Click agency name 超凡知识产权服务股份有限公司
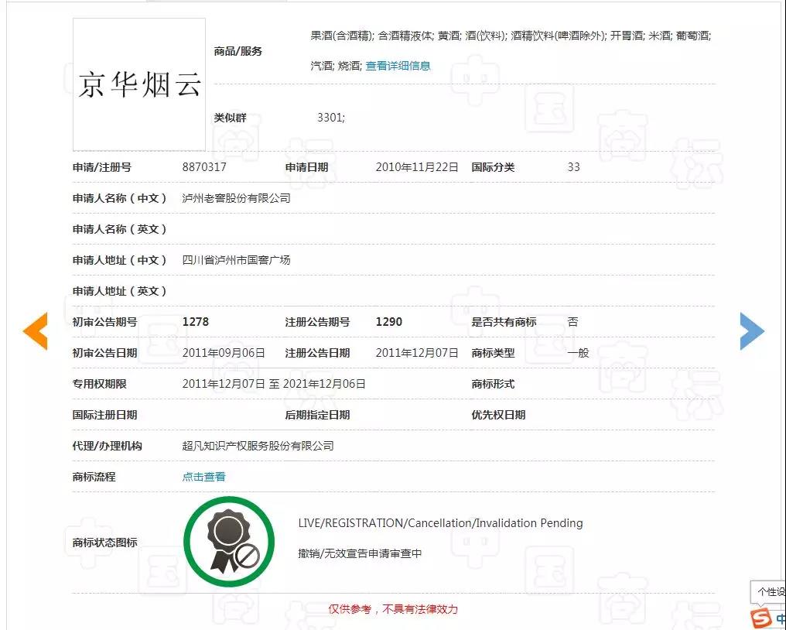The image size is (786, 630). point(258,446)
